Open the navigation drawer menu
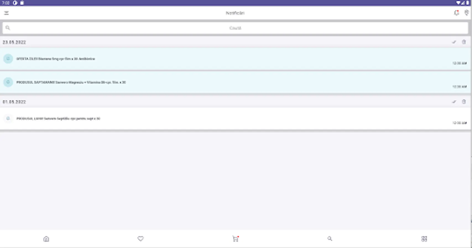 7,13
